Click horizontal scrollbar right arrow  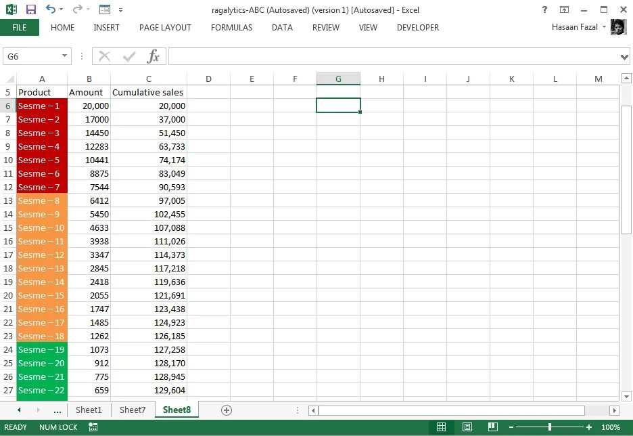point(614,410)
